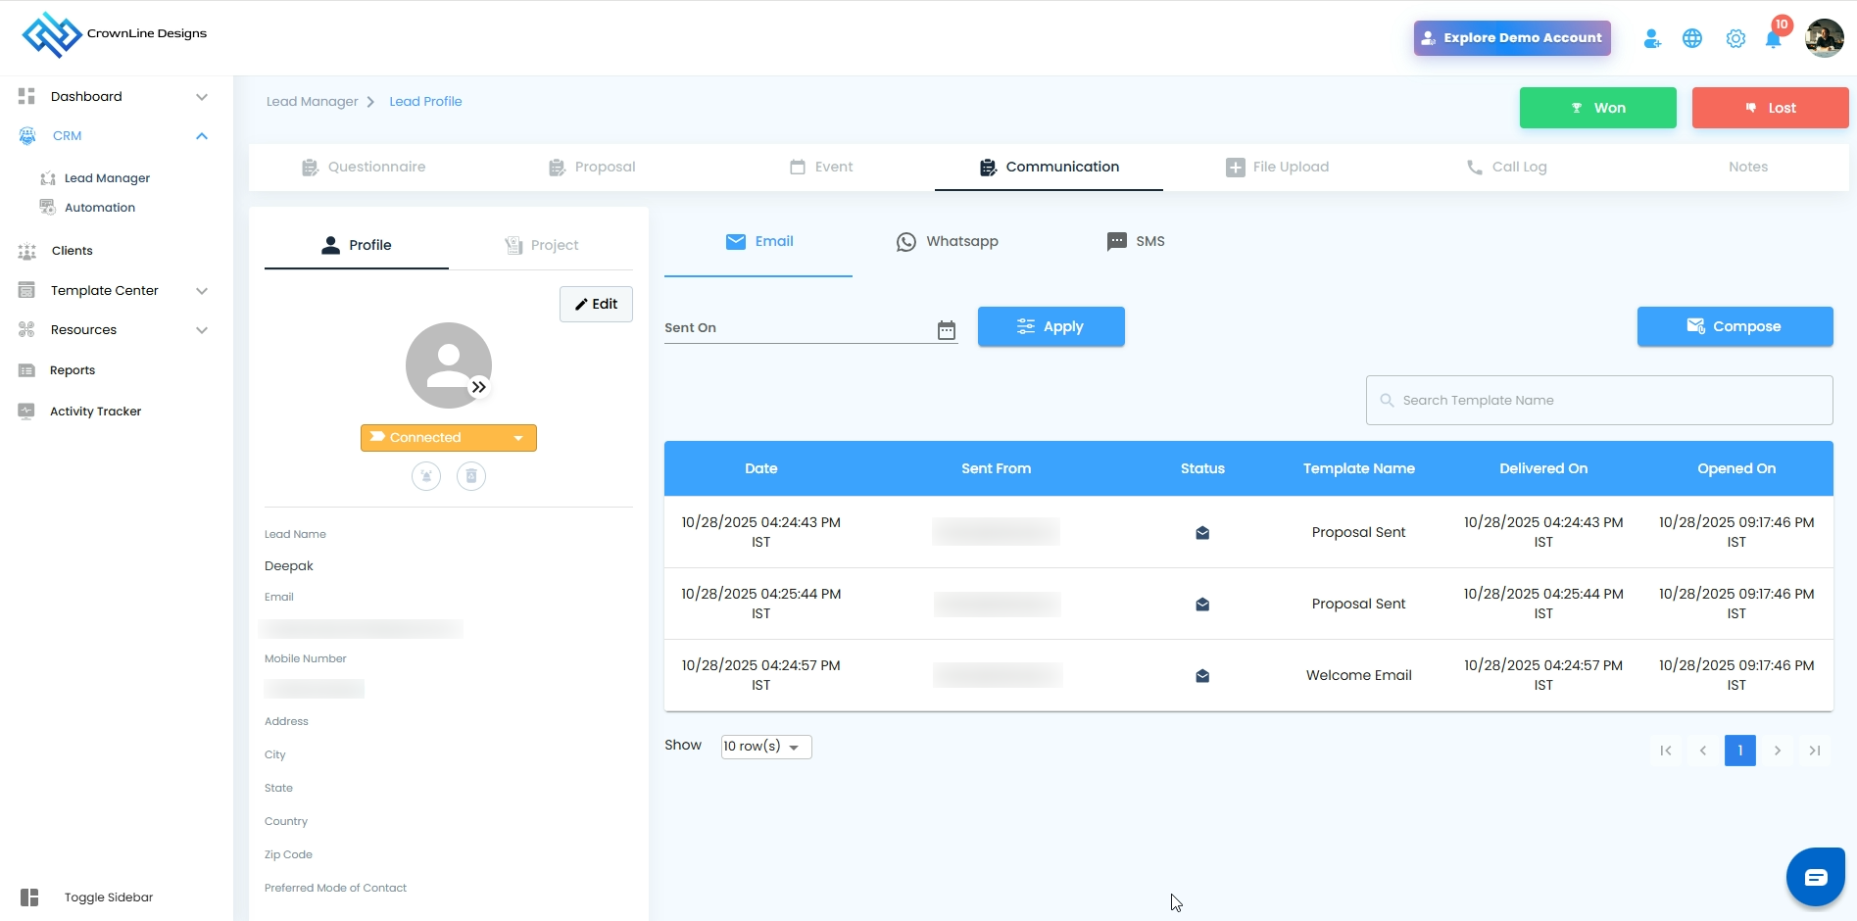The image size is (1857, 921).
Task: Click the Sent From column header
Action: click(x=997, y=469)
